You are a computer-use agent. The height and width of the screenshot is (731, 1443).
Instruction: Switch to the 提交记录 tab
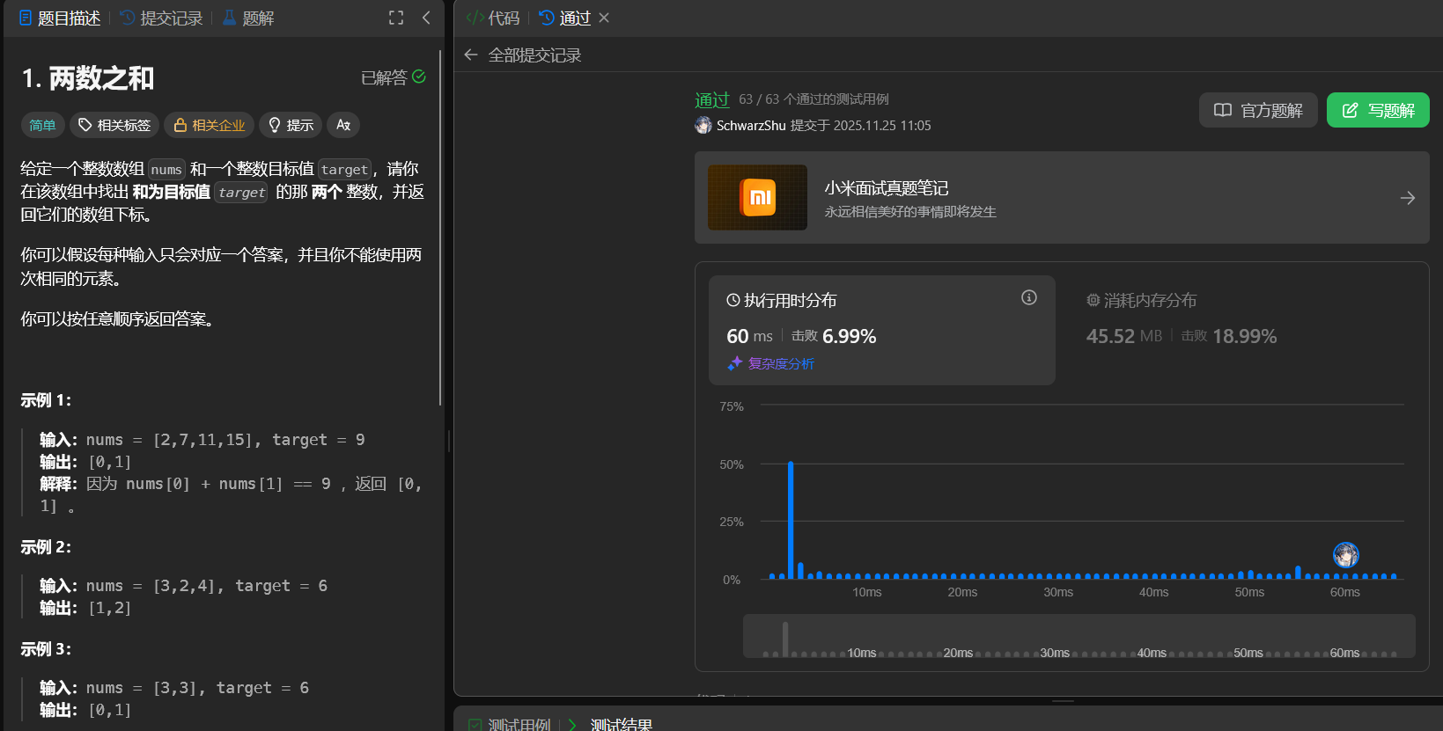(x=161, y=18)
